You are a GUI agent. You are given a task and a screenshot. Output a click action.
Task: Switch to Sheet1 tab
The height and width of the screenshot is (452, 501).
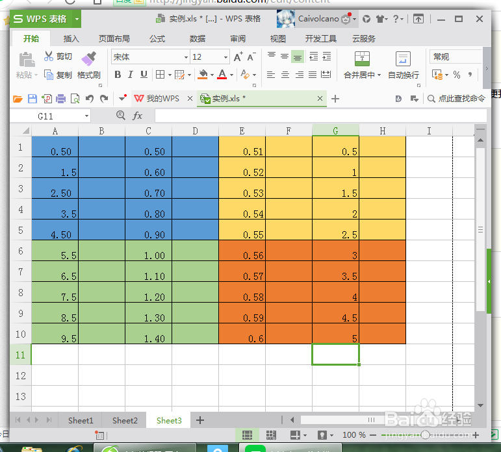click(x=81, y=420)
